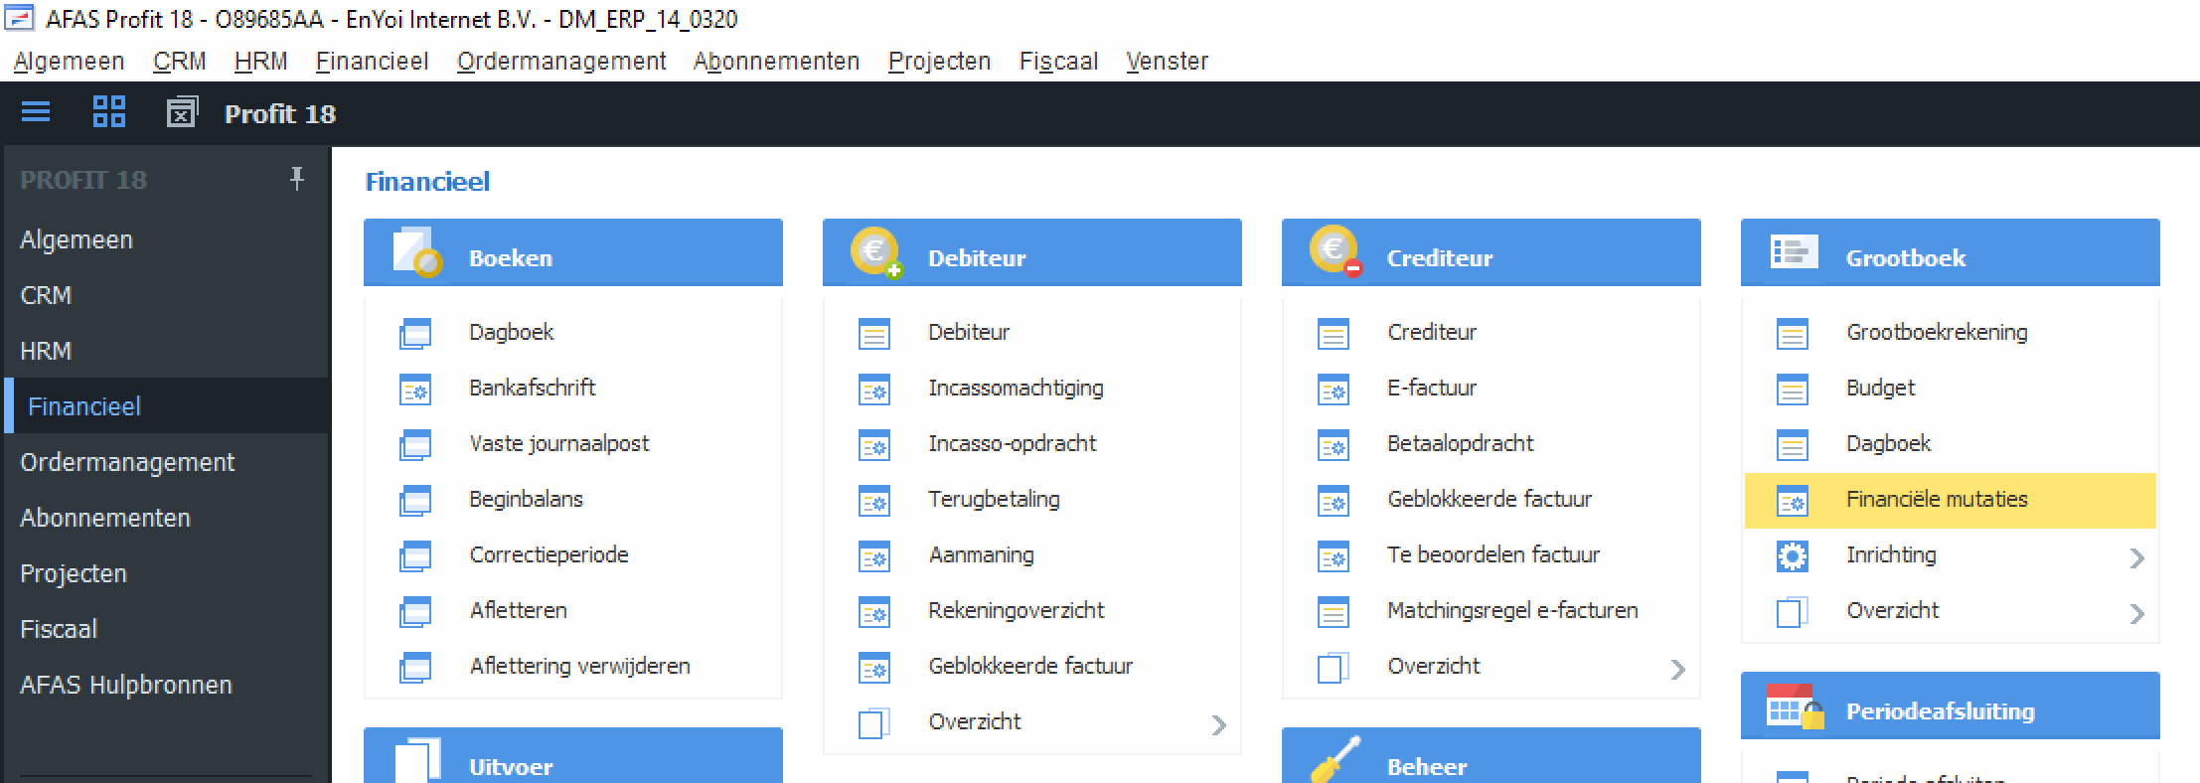Click the Inrichting gear icon
Screen dimensions: 2200x783
point(1792,556)
